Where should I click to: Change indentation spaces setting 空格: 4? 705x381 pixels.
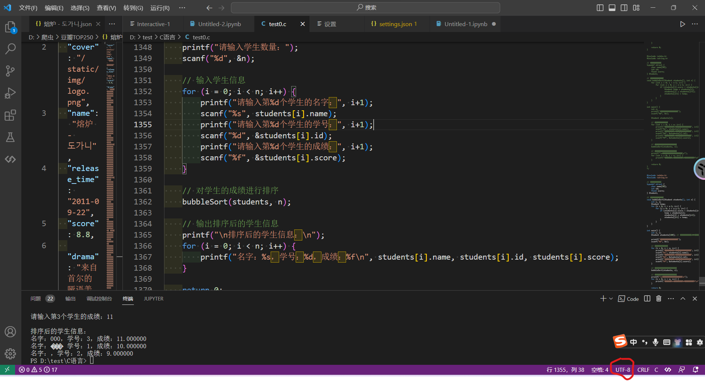[x=600, y=370]
